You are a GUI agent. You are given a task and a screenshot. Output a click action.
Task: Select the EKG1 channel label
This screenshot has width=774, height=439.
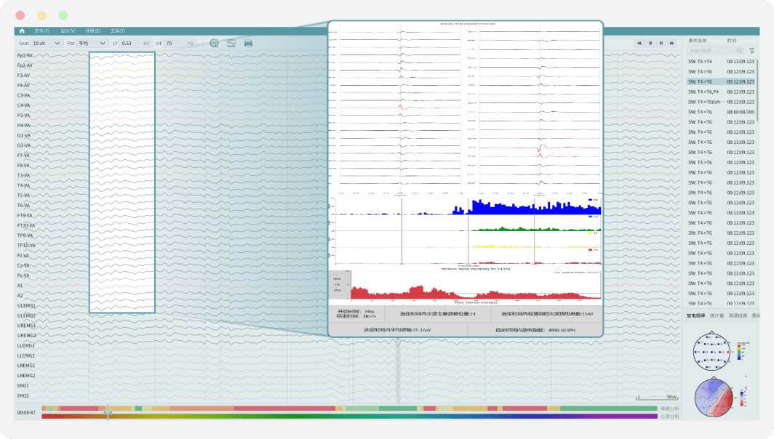pos(23,386)
